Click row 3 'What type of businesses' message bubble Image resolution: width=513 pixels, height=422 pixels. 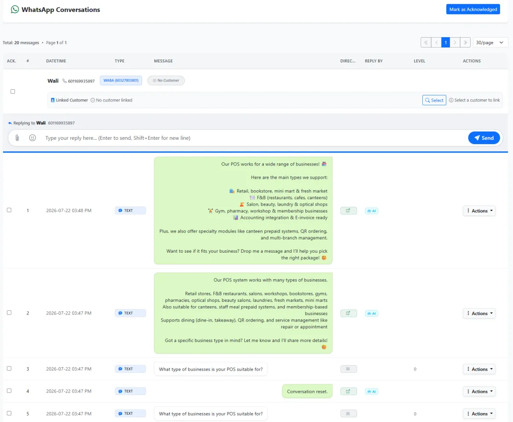[x=211, y=369]
